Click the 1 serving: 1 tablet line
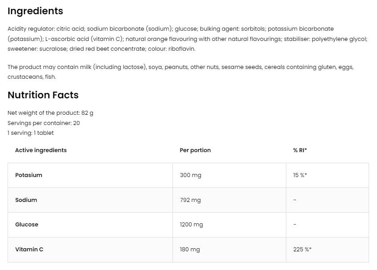Image resolution: width=377 pixels, height=270 pixels. click(31, 133)
